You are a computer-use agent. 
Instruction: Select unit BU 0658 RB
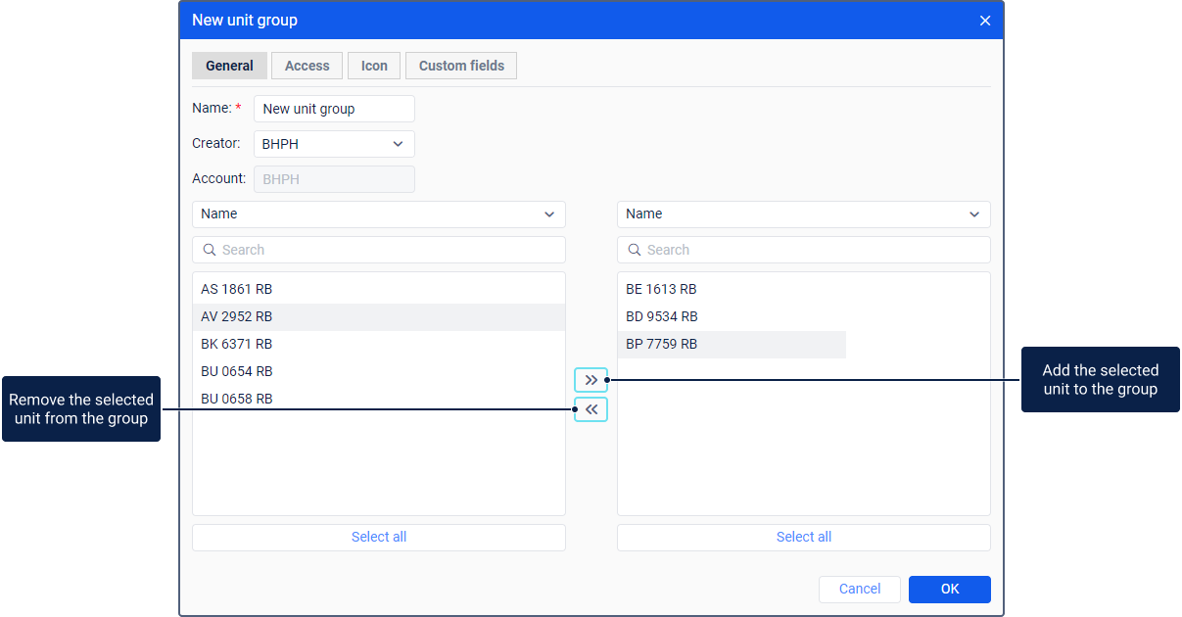tap(379, 399)
